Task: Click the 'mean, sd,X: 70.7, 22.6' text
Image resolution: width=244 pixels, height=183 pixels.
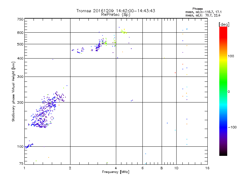Action: pos(203,15)
